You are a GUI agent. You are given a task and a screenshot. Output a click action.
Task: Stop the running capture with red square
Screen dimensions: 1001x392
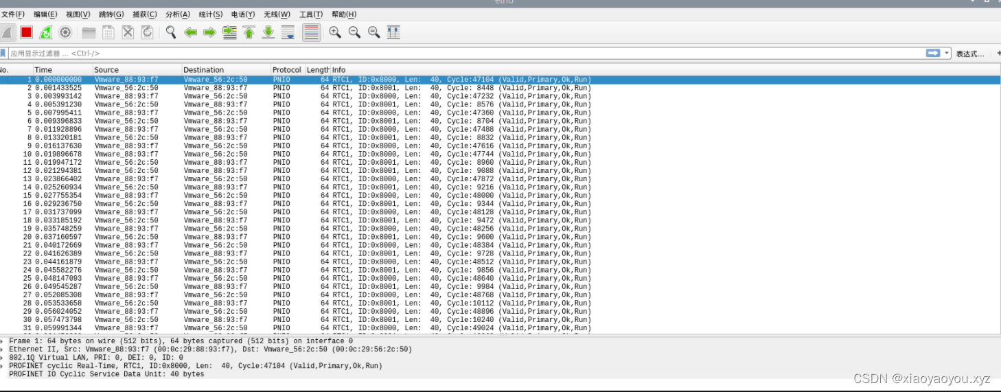pos(26,32)
